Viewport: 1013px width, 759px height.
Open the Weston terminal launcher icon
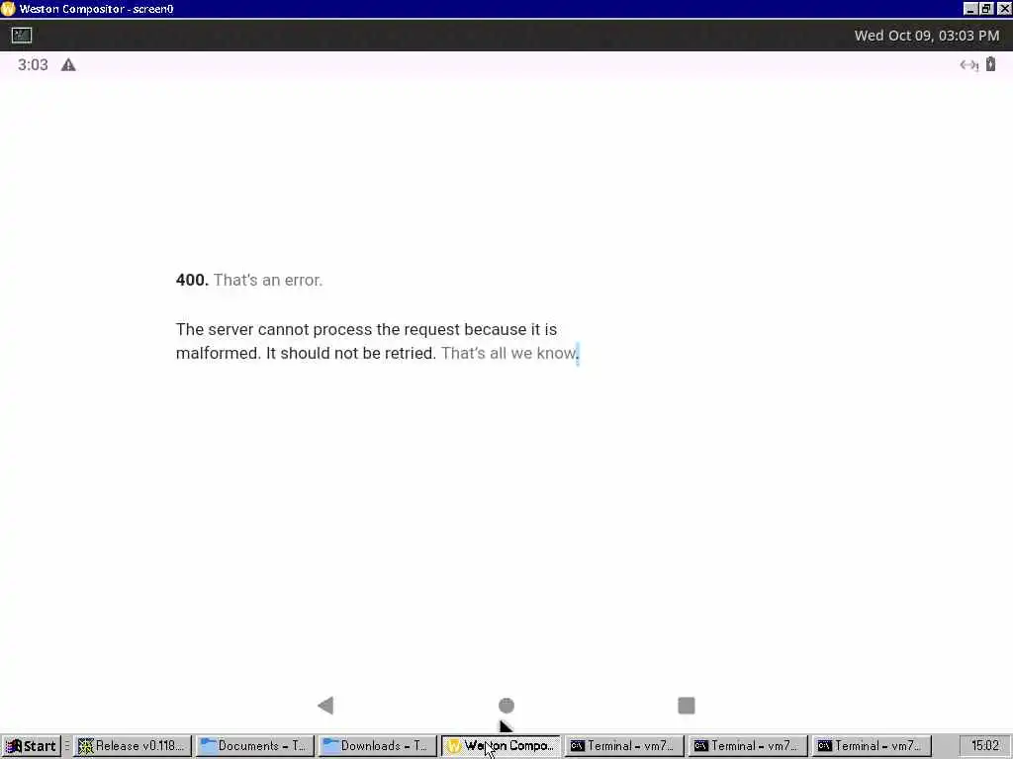click(22, 35)
